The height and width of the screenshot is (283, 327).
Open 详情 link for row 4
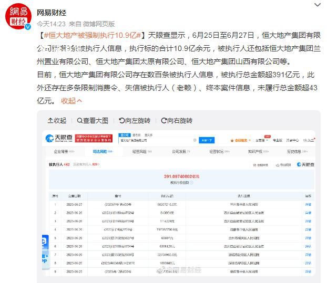(x=308, y=229)
